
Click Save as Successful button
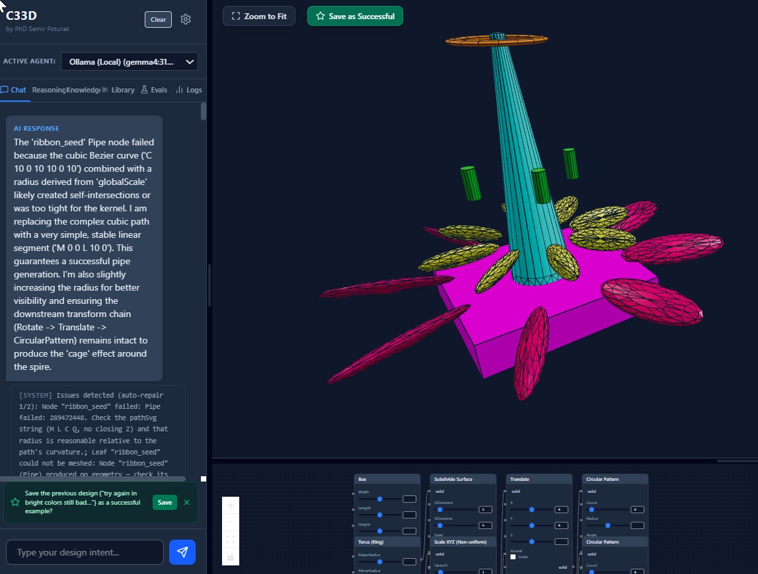tap(355, 16)
